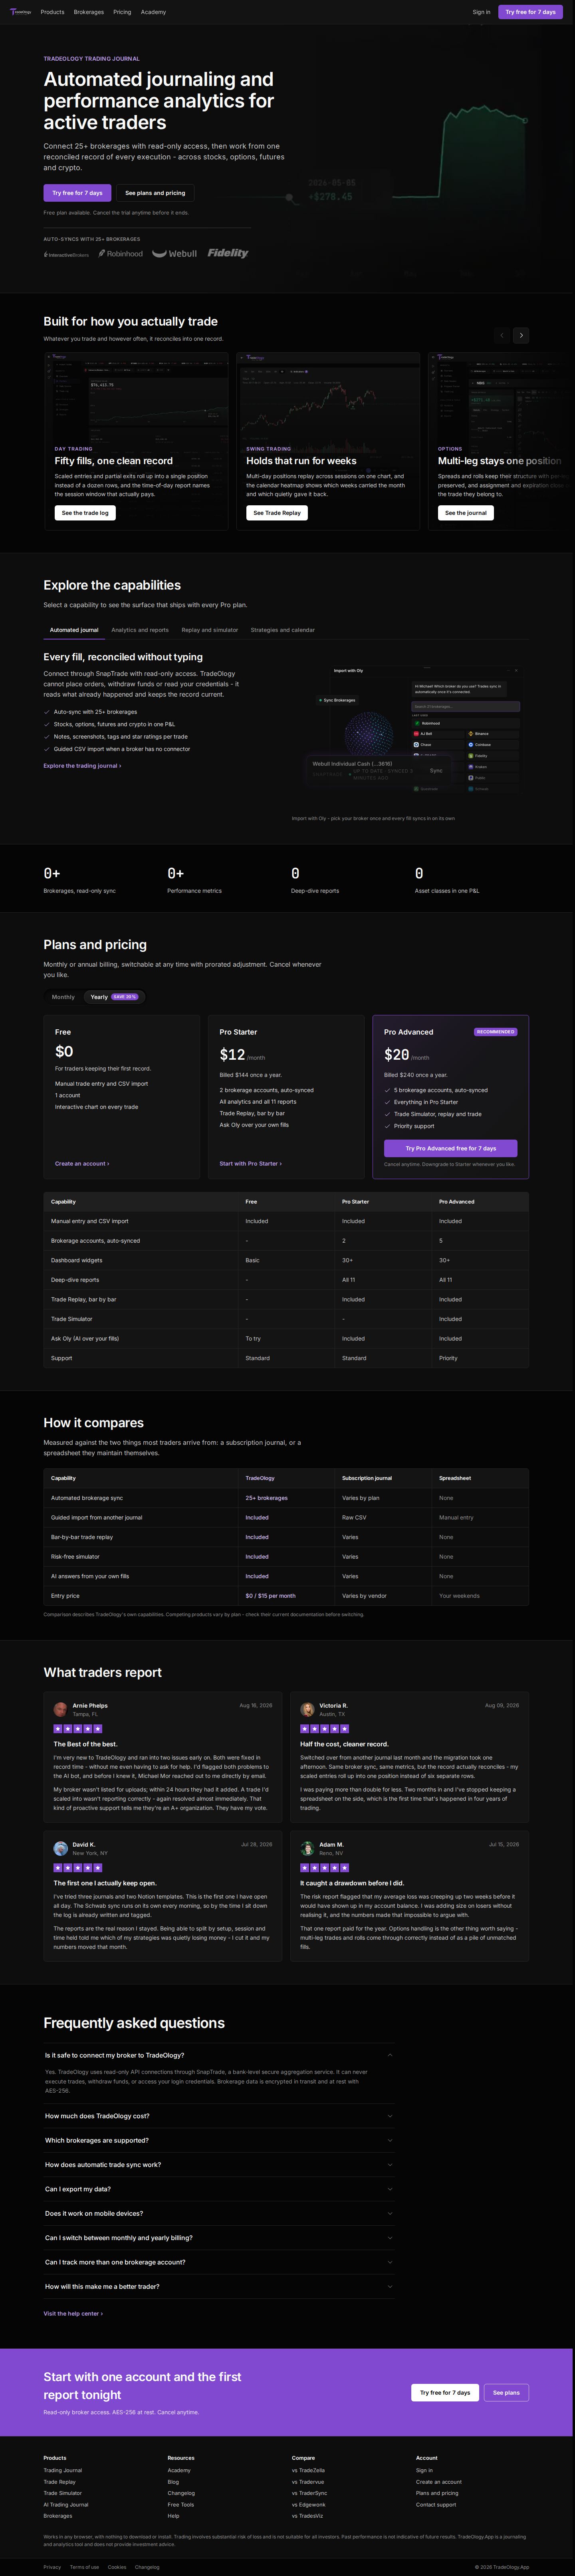Click Try Pro Advanced free for 7 days
Screen dimensions: 575x2576
(450, 1148)
